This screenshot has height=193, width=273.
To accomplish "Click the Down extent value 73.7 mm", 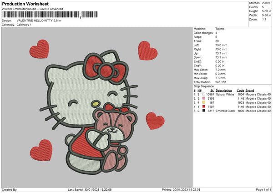I will (x=221, y=57).
